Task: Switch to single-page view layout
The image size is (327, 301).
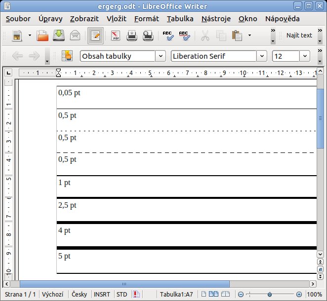Action: click(204, 294)
